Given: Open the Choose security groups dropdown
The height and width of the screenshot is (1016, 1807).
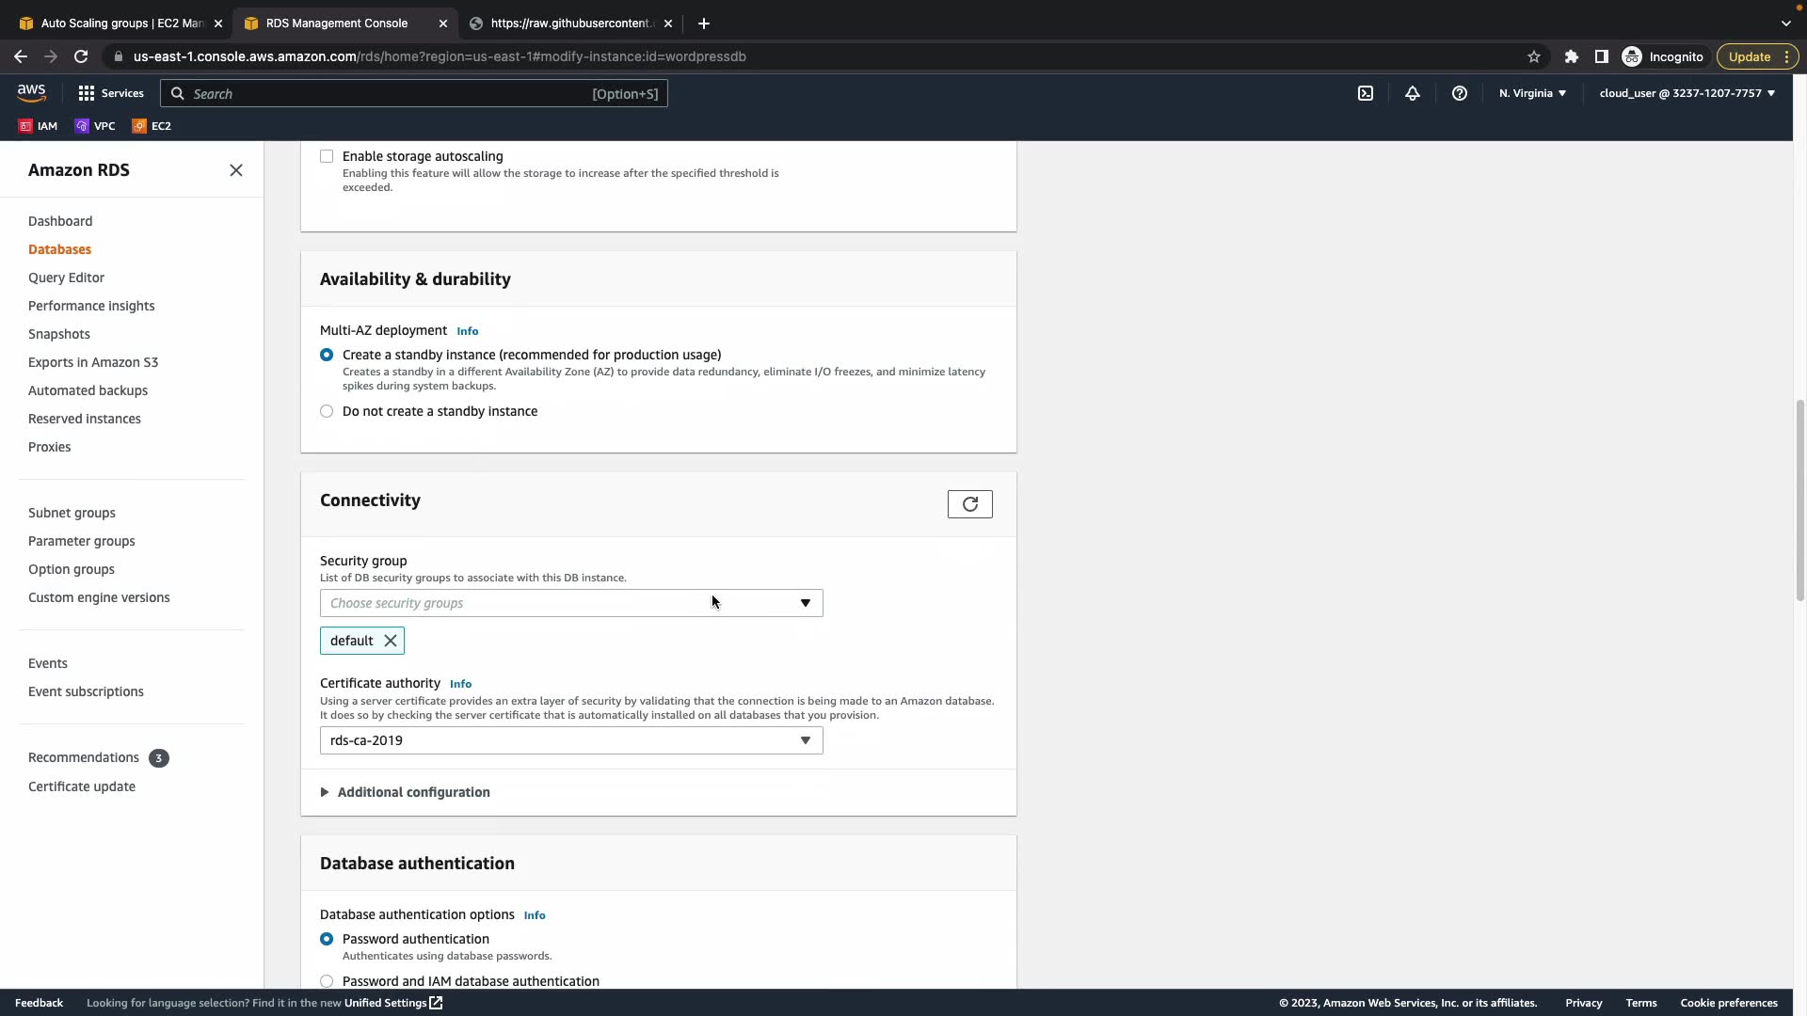Looking at the screenshot, I should [570, 603].
